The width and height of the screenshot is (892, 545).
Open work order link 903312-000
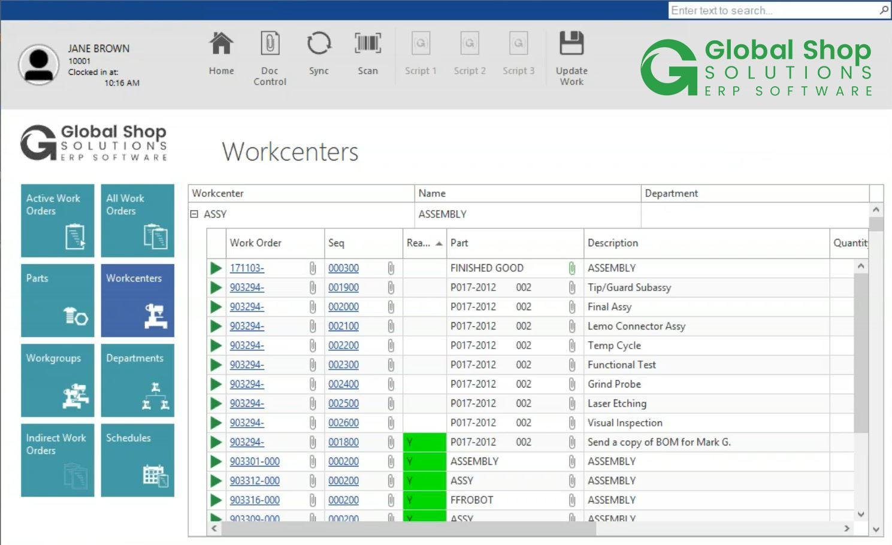click(x=255, y=480)
